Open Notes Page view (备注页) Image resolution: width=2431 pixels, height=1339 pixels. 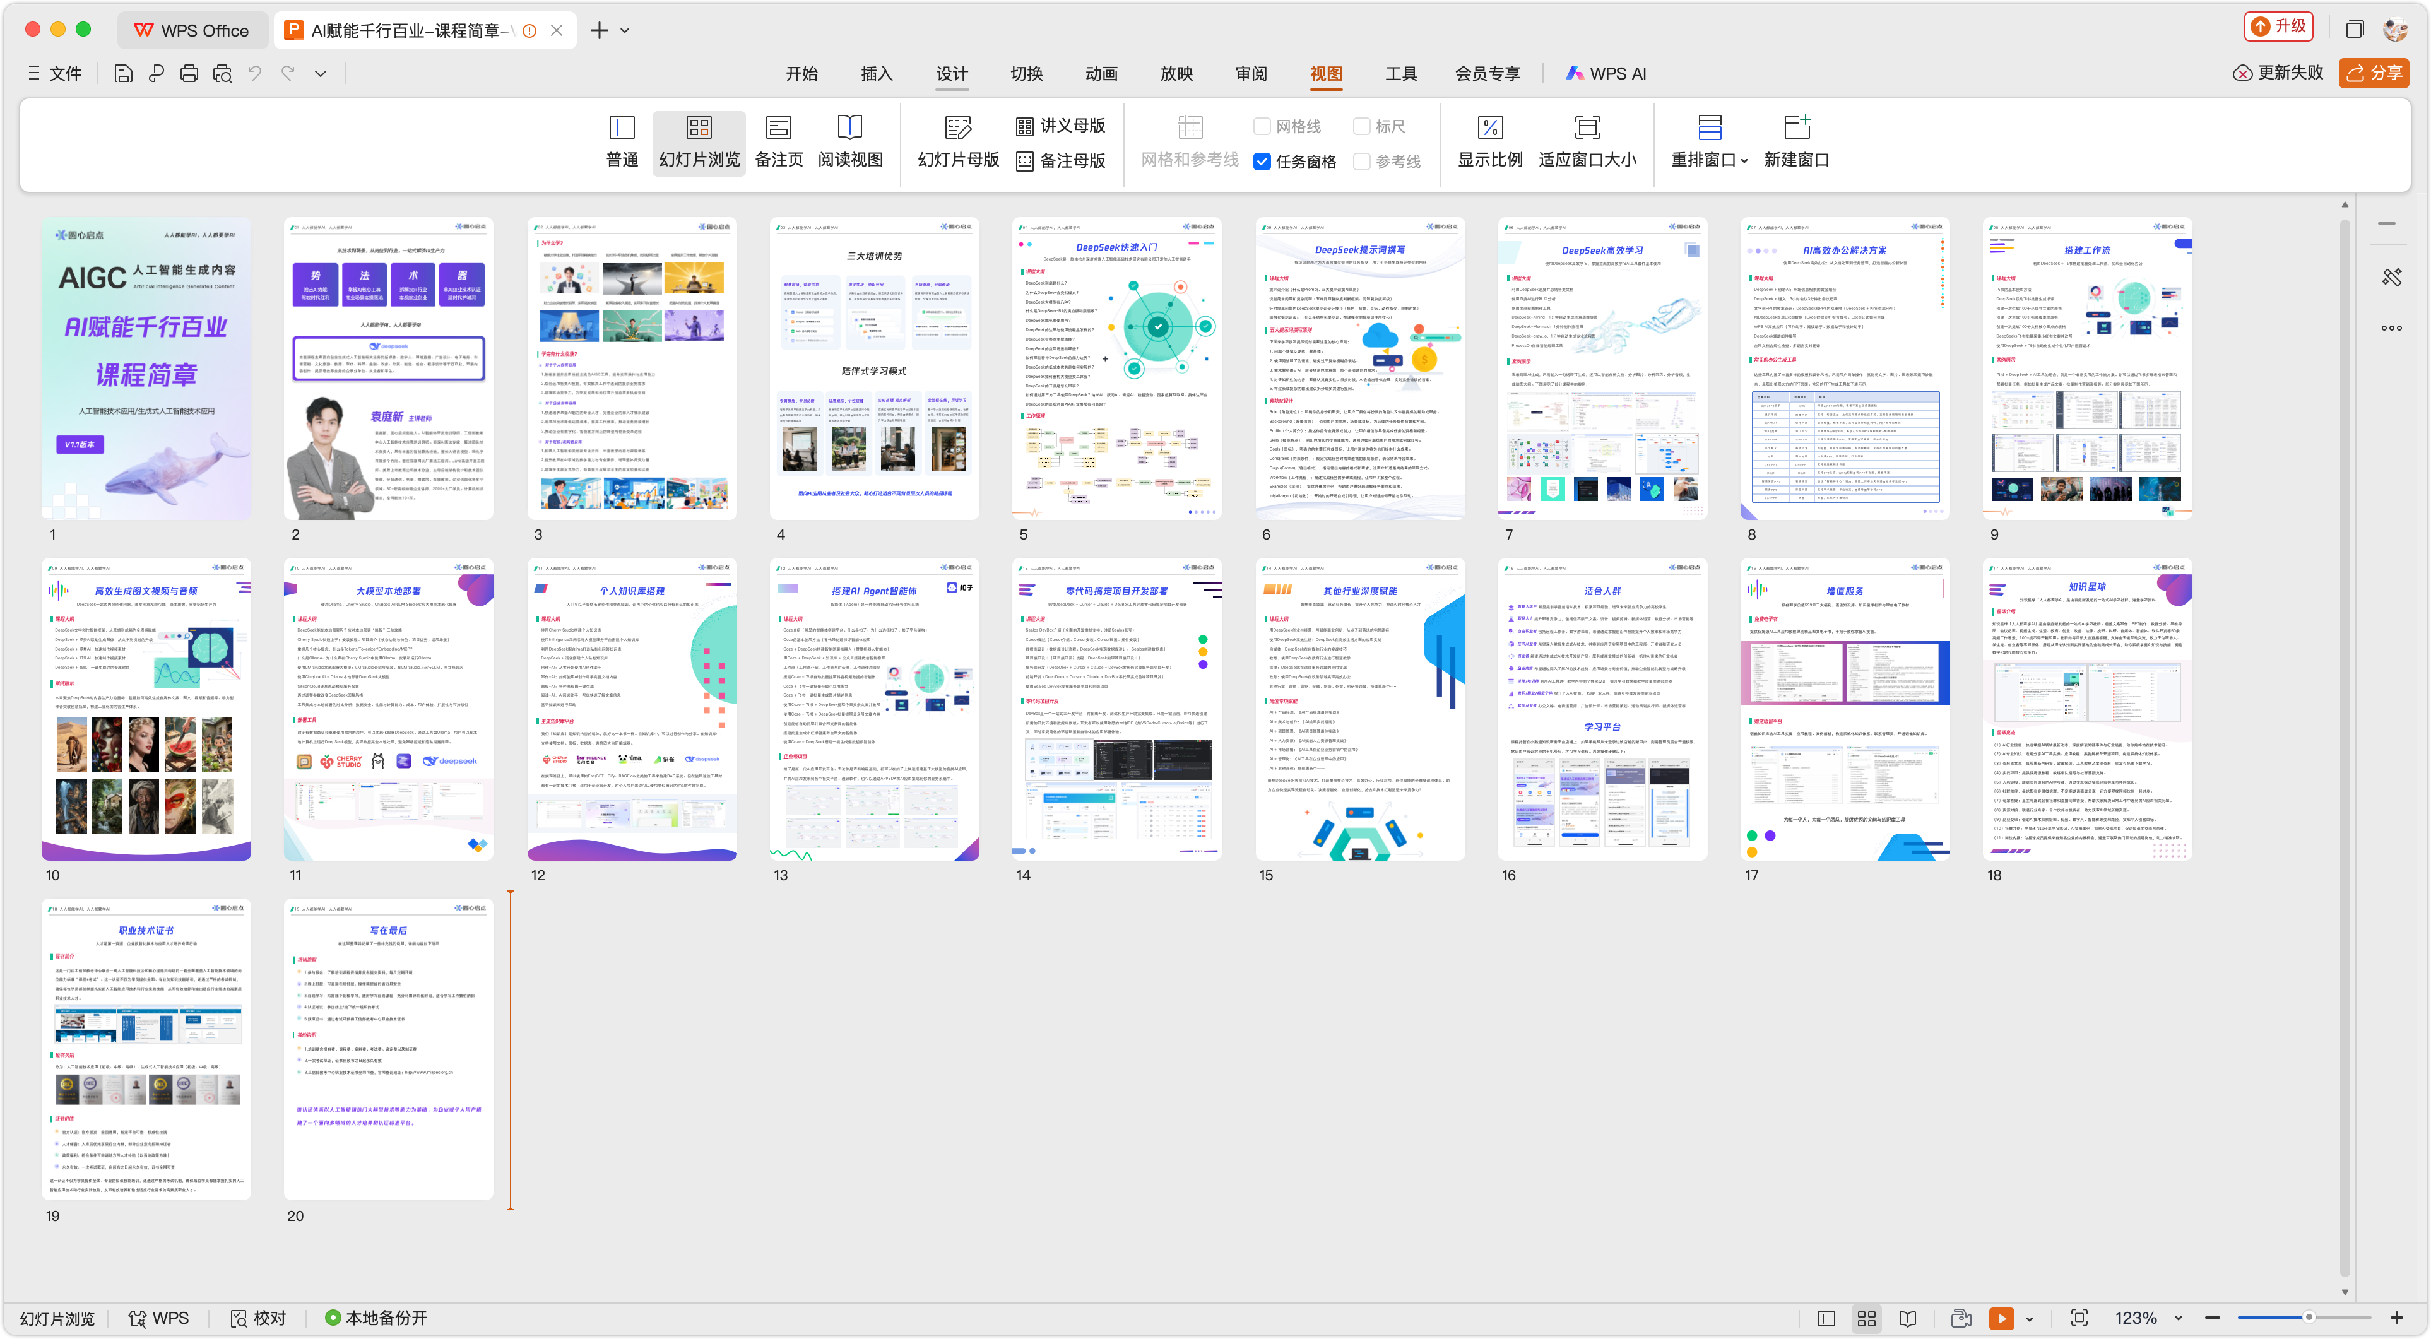pos(779,141)
